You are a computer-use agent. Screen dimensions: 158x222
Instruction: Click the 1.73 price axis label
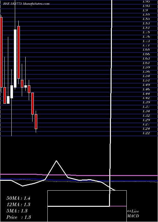pos(146,41)
